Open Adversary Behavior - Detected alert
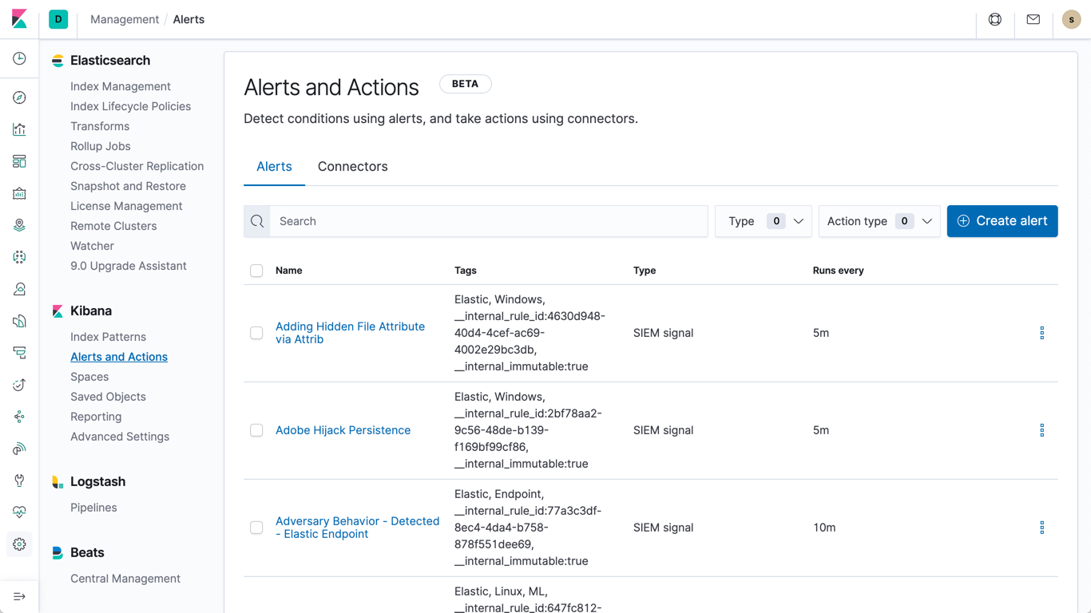Image resolution: width=1091 pixels, height=613 pixels. pyautogui.click(x=357, y=528)
